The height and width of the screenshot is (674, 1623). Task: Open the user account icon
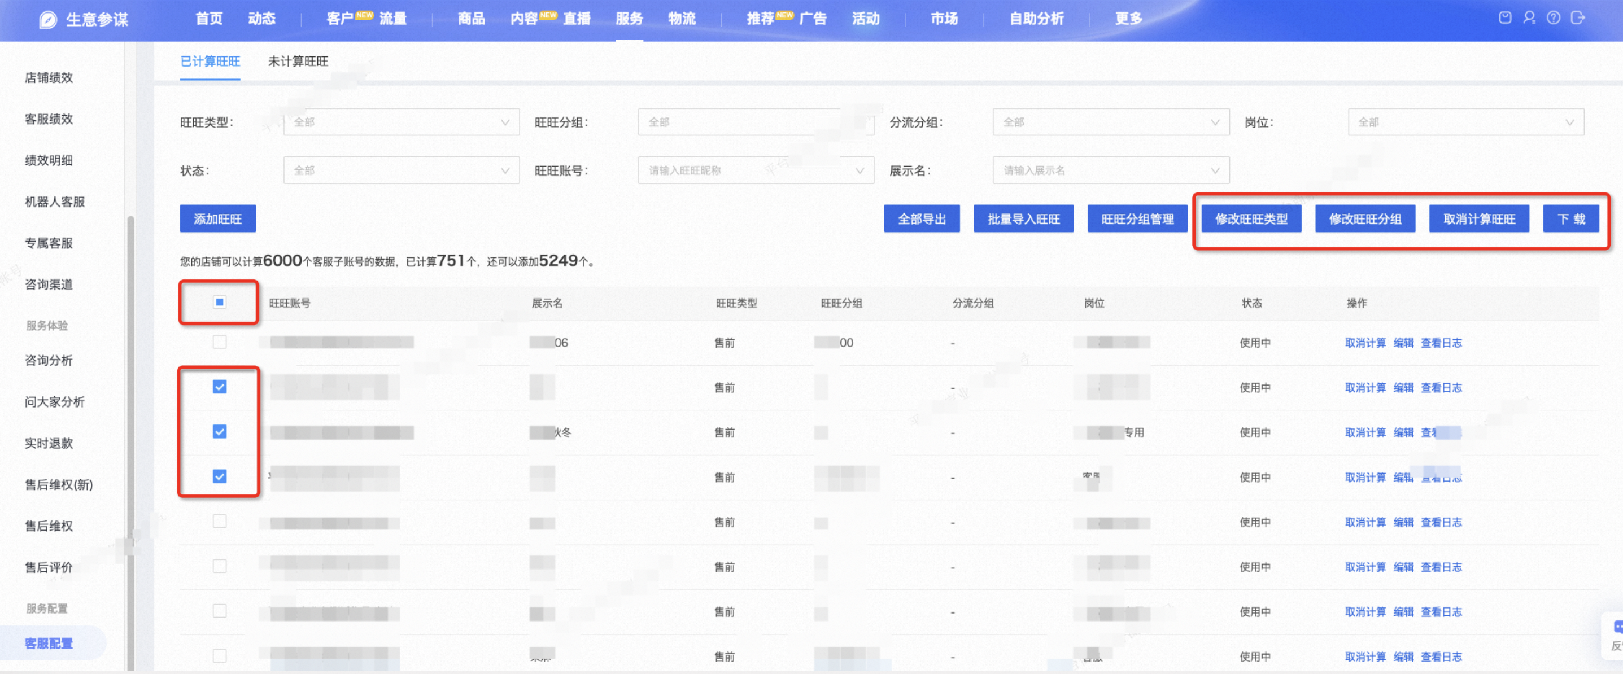coord(1529,17)
